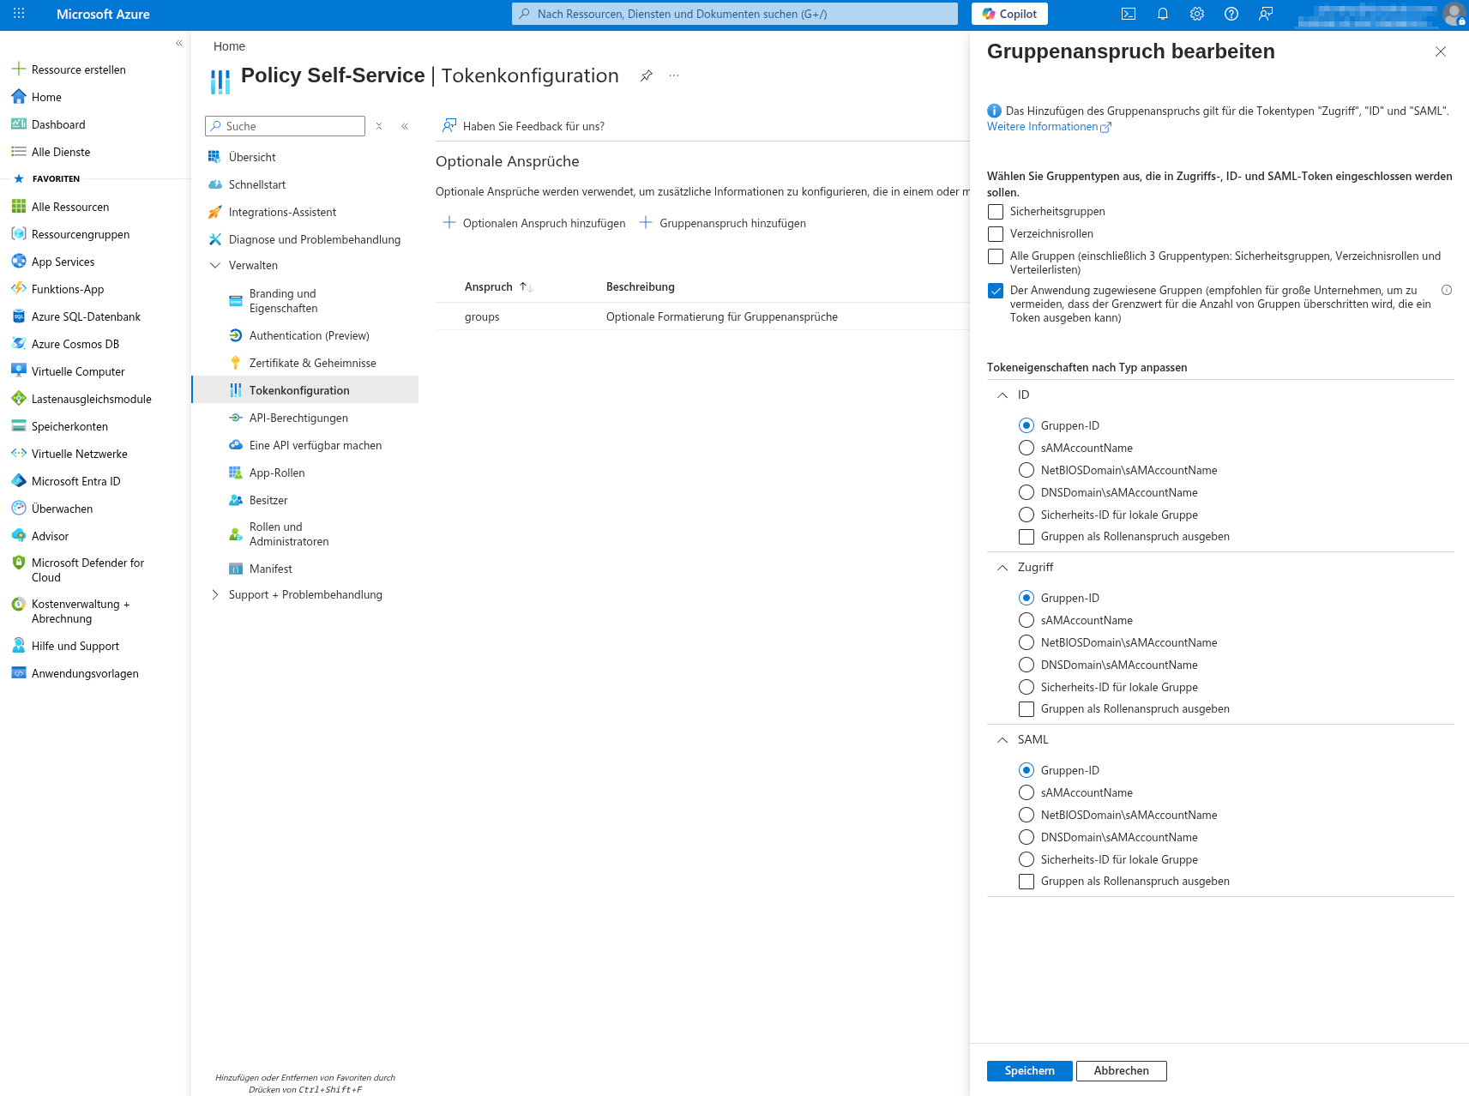Click the Speichern button
The image size is (1469, 1096).
coord(1029,1070)
